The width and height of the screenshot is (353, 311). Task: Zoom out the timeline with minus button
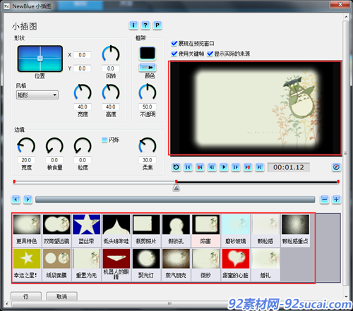tap(325, 200)
